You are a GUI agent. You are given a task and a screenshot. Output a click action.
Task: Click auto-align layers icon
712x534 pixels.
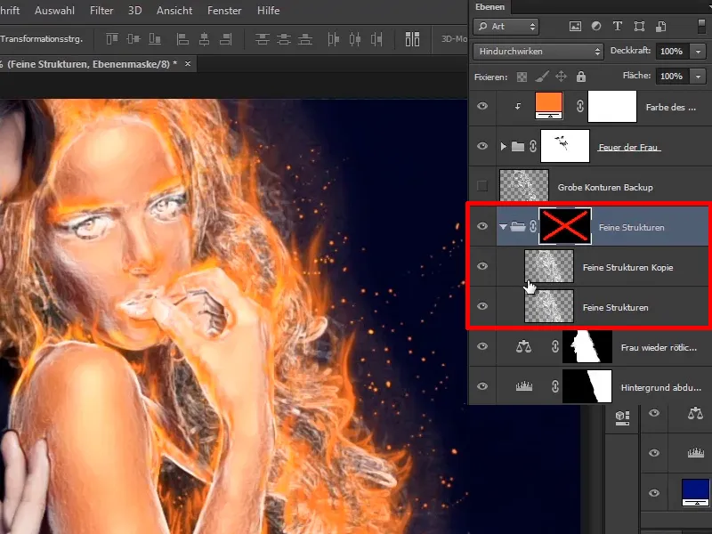[x=412, y=39]
